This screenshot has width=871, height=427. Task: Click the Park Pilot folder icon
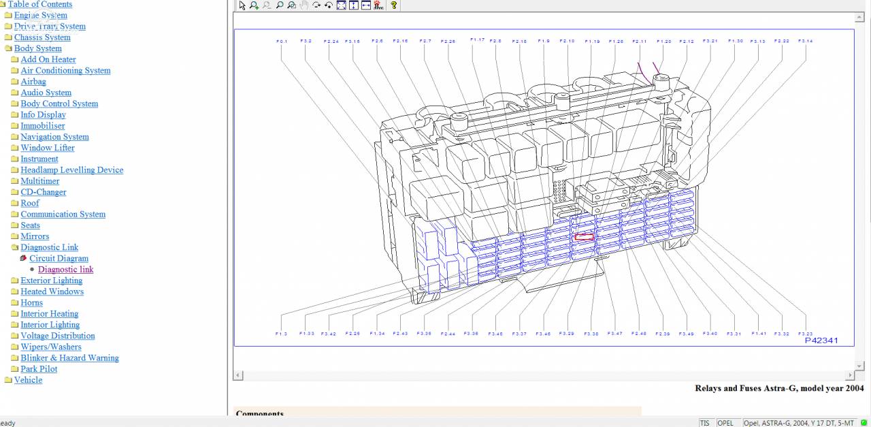tap(15, 369)
